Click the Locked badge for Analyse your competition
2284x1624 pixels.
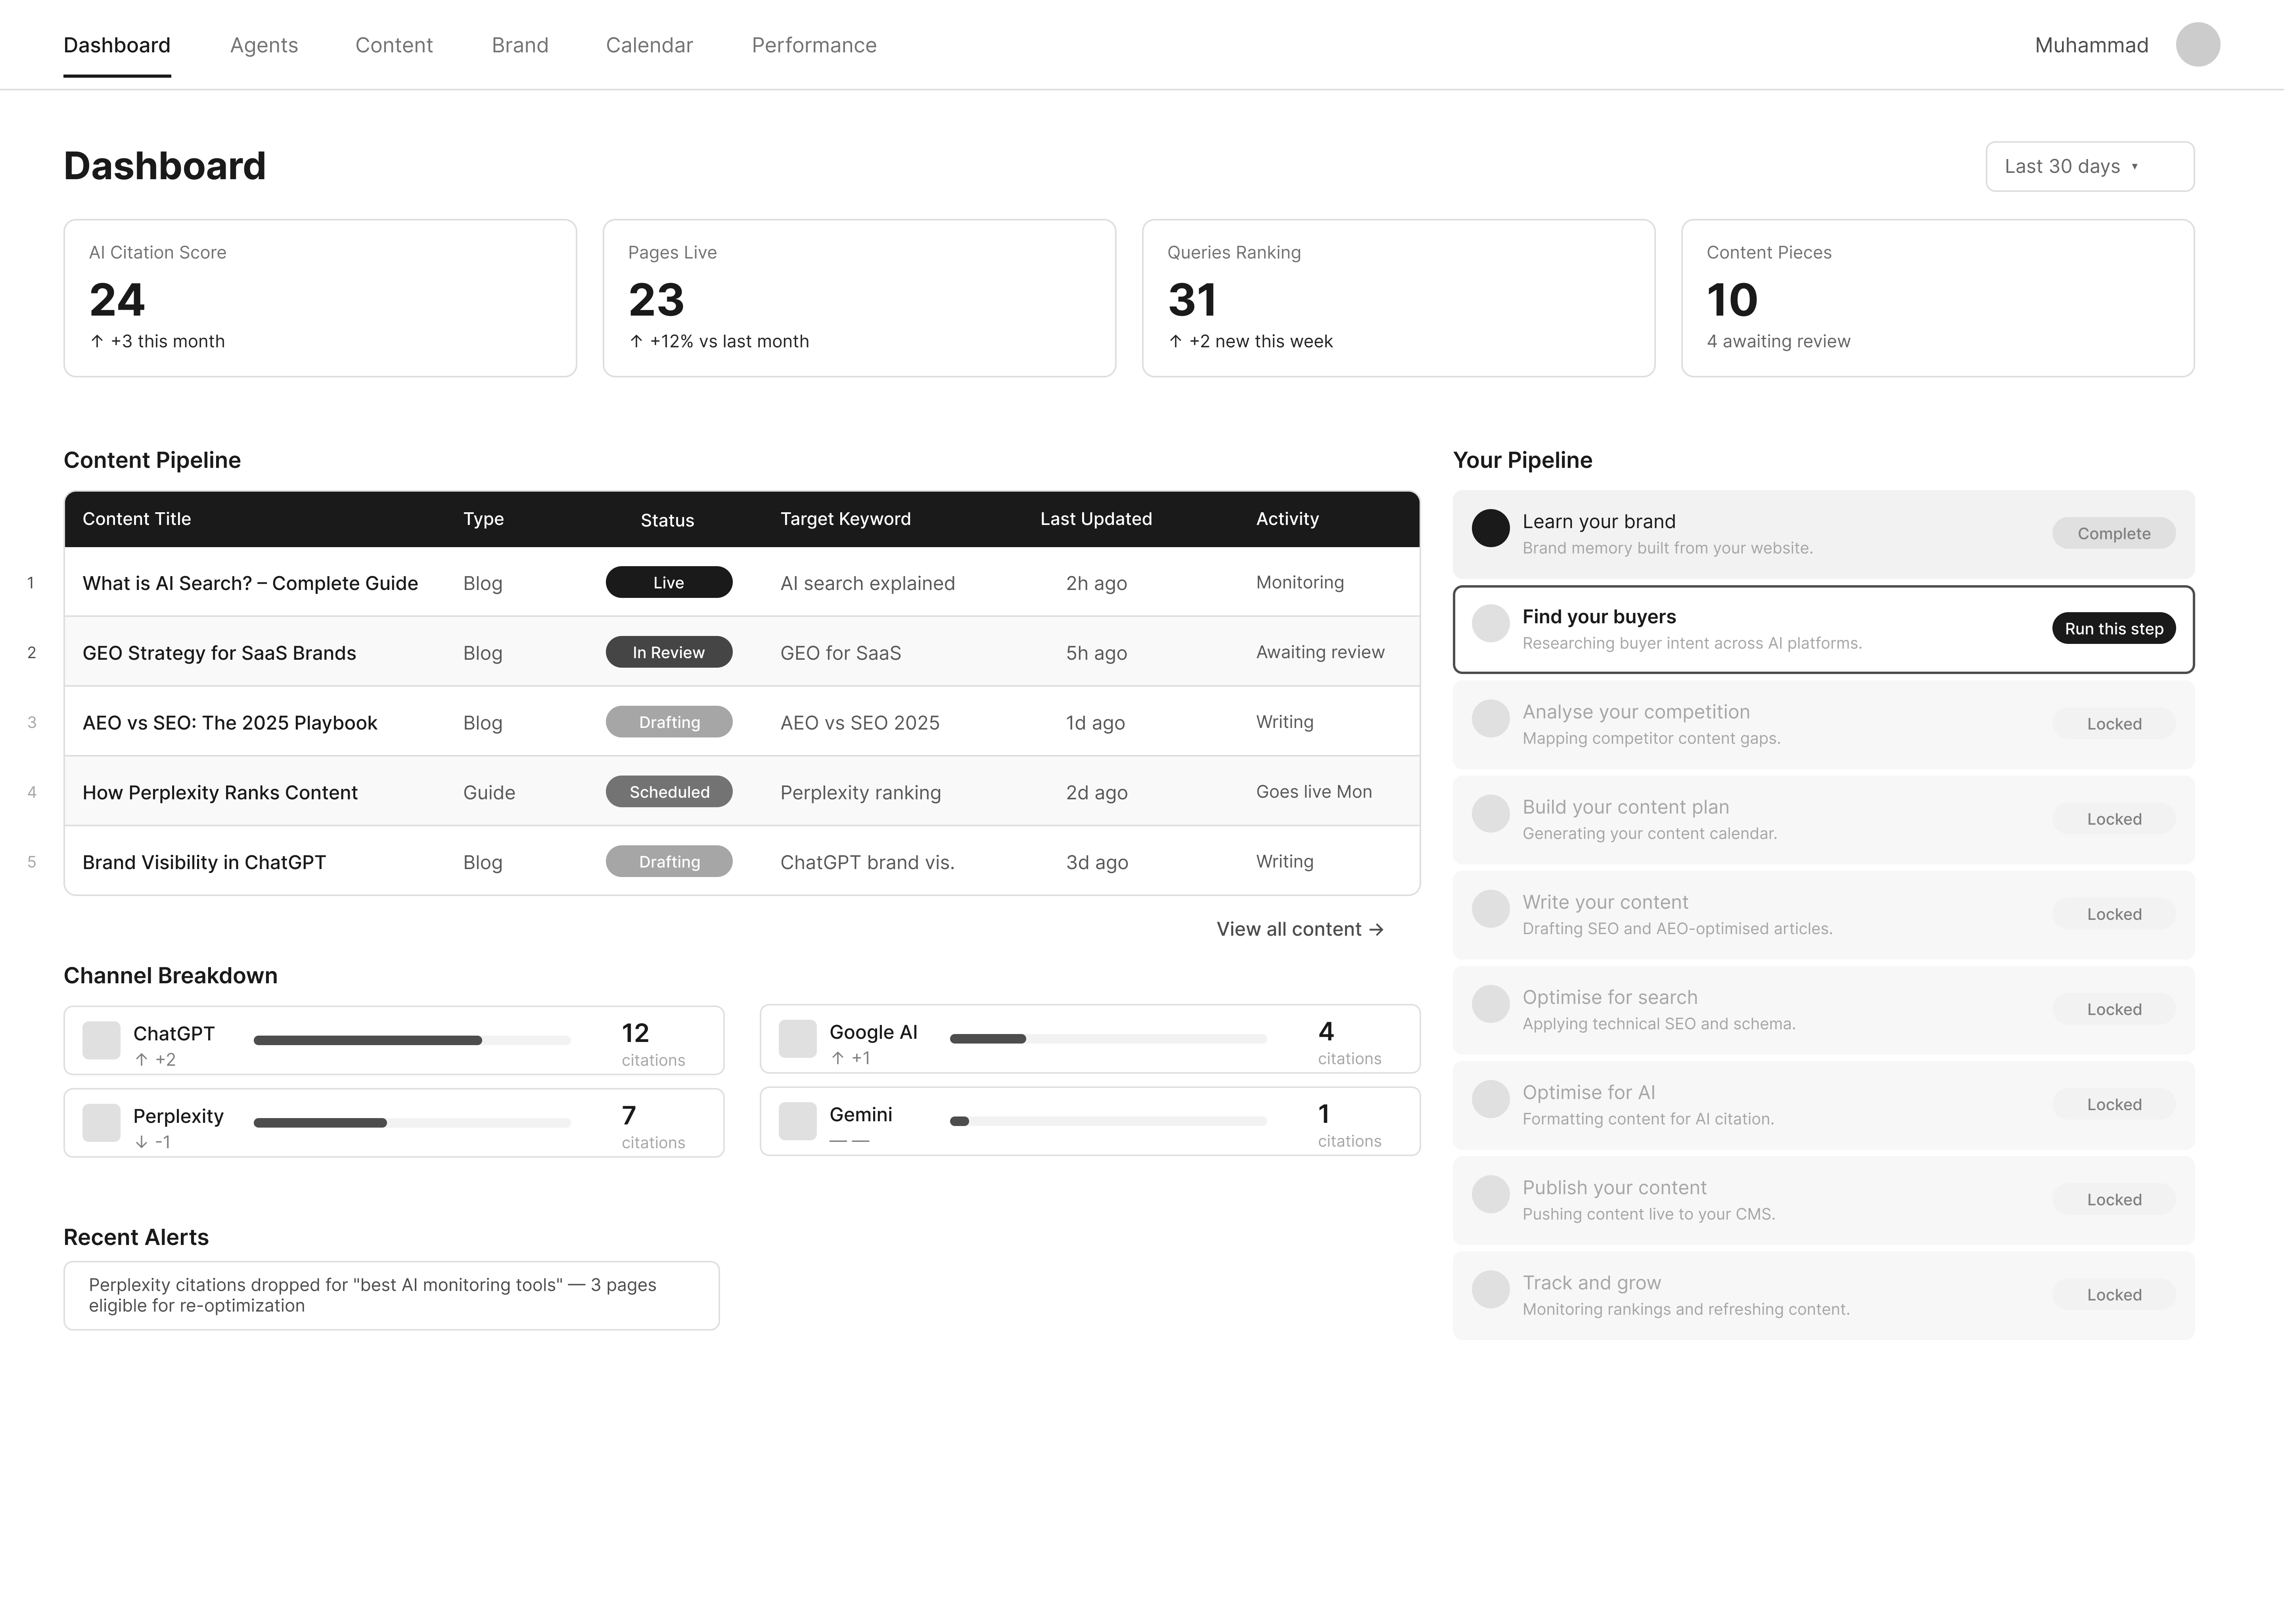pyautogui.click(x=2113, y=723)
